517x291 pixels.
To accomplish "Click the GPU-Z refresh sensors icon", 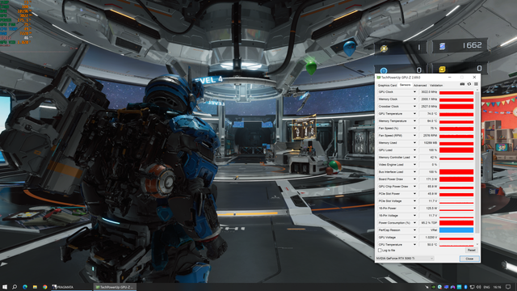I will point(469,84).
